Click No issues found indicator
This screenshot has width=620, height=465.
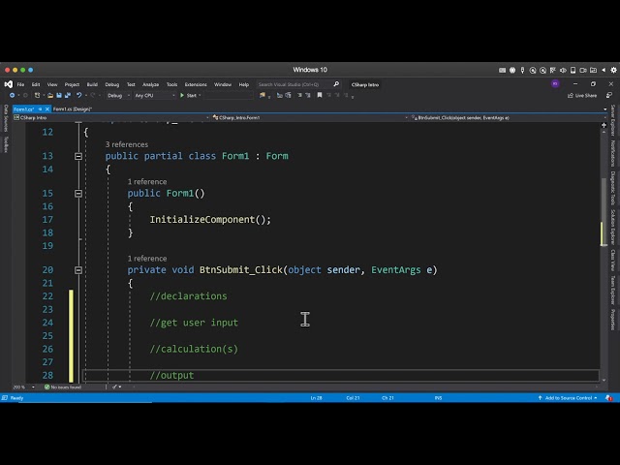coord(63,387)
